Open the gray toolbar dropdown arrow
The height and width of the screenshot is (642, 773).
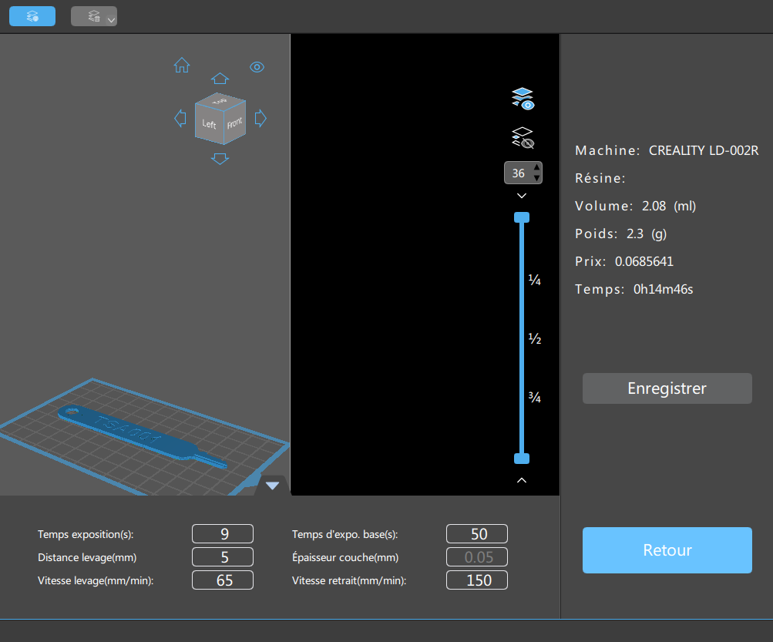click(112, 20)
